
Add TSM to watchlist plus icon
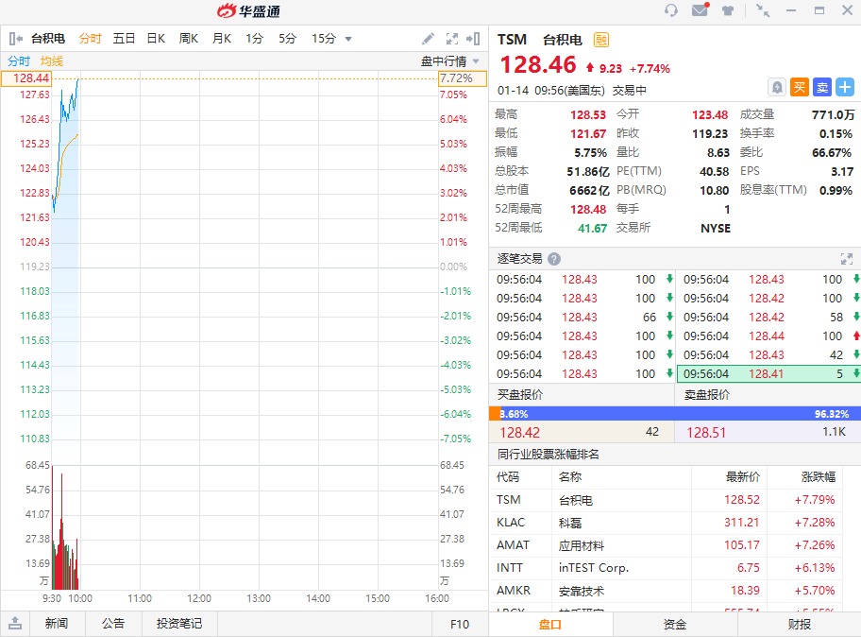pos(845,87)
